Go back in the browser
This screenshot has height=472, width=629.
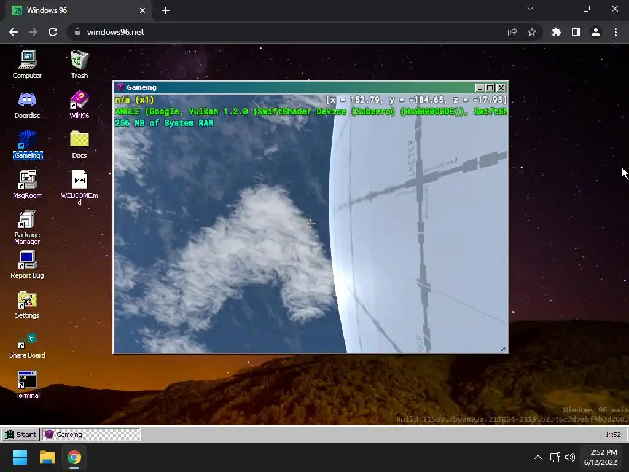tap(14, 32)
